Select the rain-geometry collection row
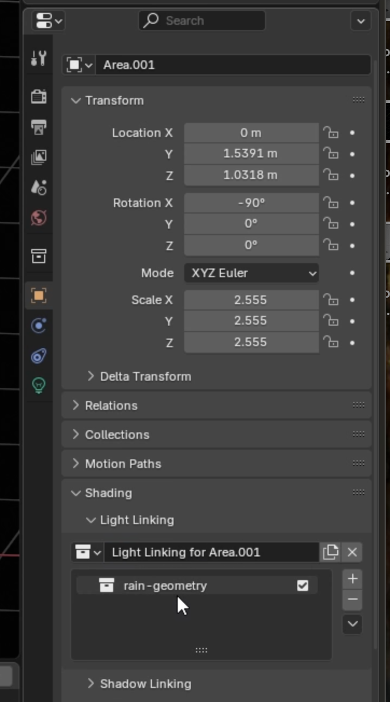390x702 pixels. pos(197,586)
